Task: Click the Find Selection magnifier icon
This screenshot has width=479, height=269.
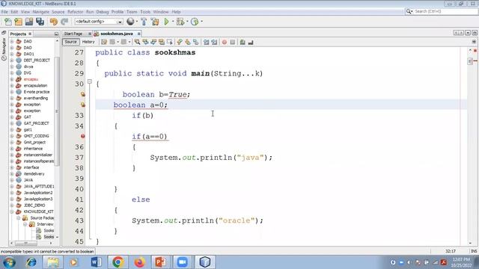Action: 137,42
